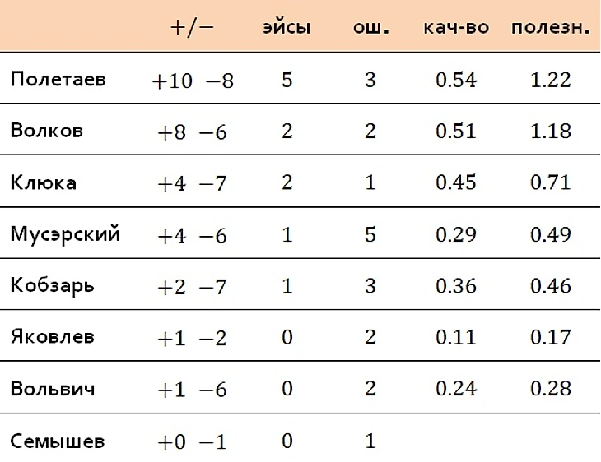Click Яковлев's 0.11 кач-во value
The width and height of the screenshot is (601, 462).
pyautogui.click(x=456, y=337)
